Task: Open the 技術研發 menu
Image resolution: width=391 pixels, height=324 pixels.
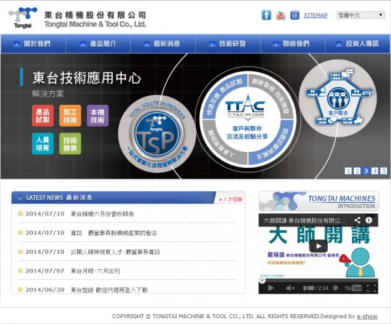Action: 228,44
